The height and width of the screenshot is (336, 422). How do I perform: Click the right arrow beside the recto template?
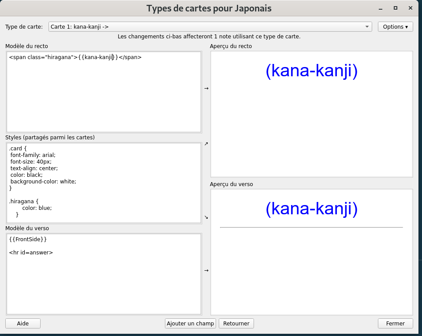pos(206,89)
